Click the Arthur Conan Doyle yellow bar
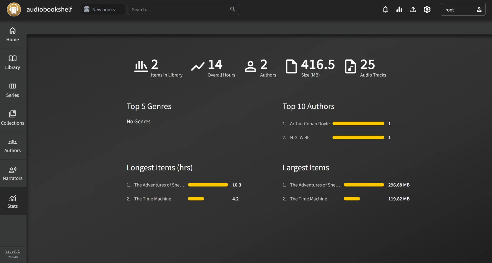 358,124
